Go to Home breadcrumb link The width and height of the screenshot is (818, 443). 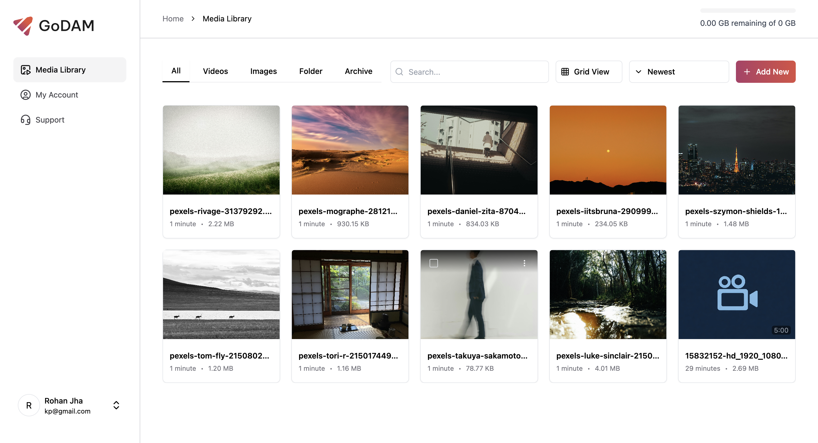point(173,19)
